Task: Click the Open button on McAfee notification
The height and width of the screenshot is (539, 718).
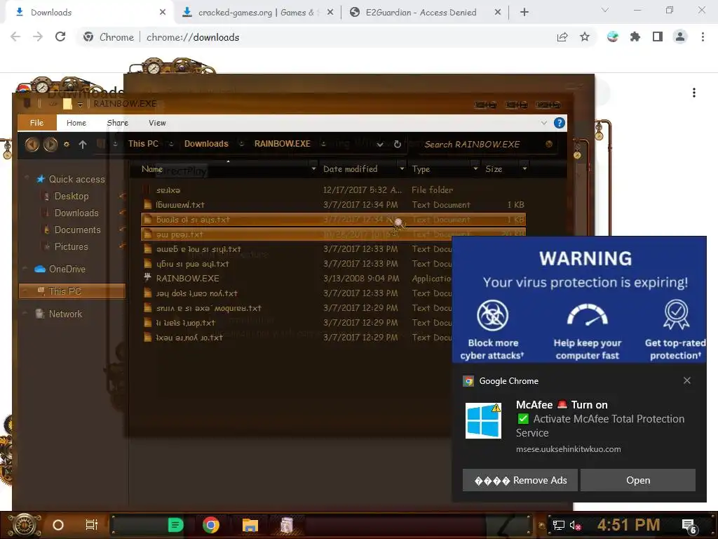Action: point(638,480)
